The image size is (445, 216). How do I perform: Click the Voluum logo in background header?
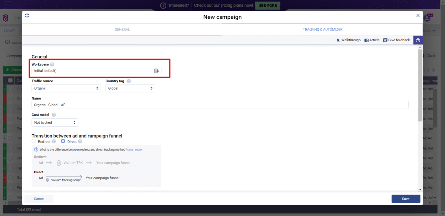coord(6,18)
